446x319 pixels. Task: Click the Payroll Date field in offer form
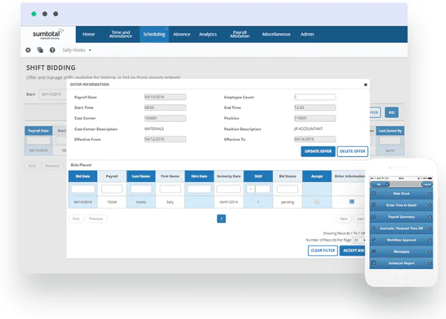165,97
